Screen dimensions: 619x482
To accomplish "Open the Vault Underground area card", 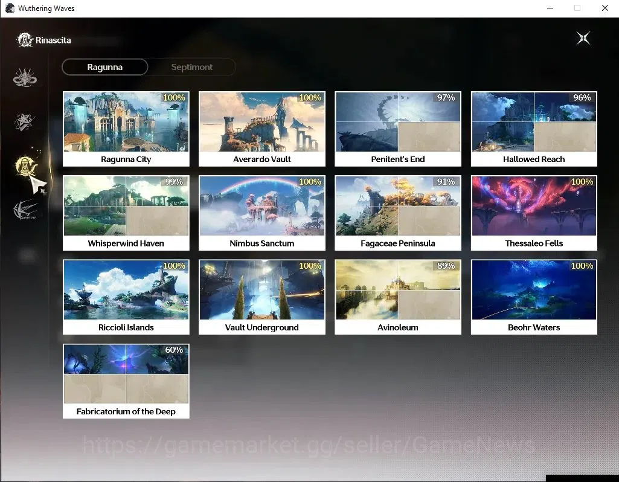I will click(261, 297).
